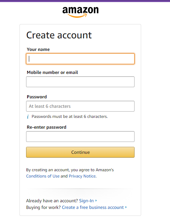The height and width of the screenshot is (219, 170).
Task: Select the Password field with 6 characters hint
Action: pos(80,106)
